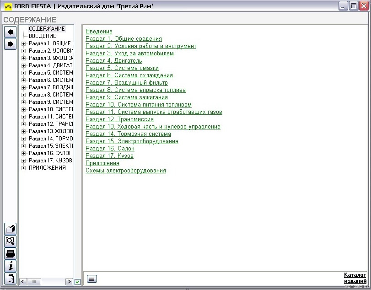Open link Раздел 2. Условия работы и инструмент
This screenshot has width=371, height=290.
141,46
